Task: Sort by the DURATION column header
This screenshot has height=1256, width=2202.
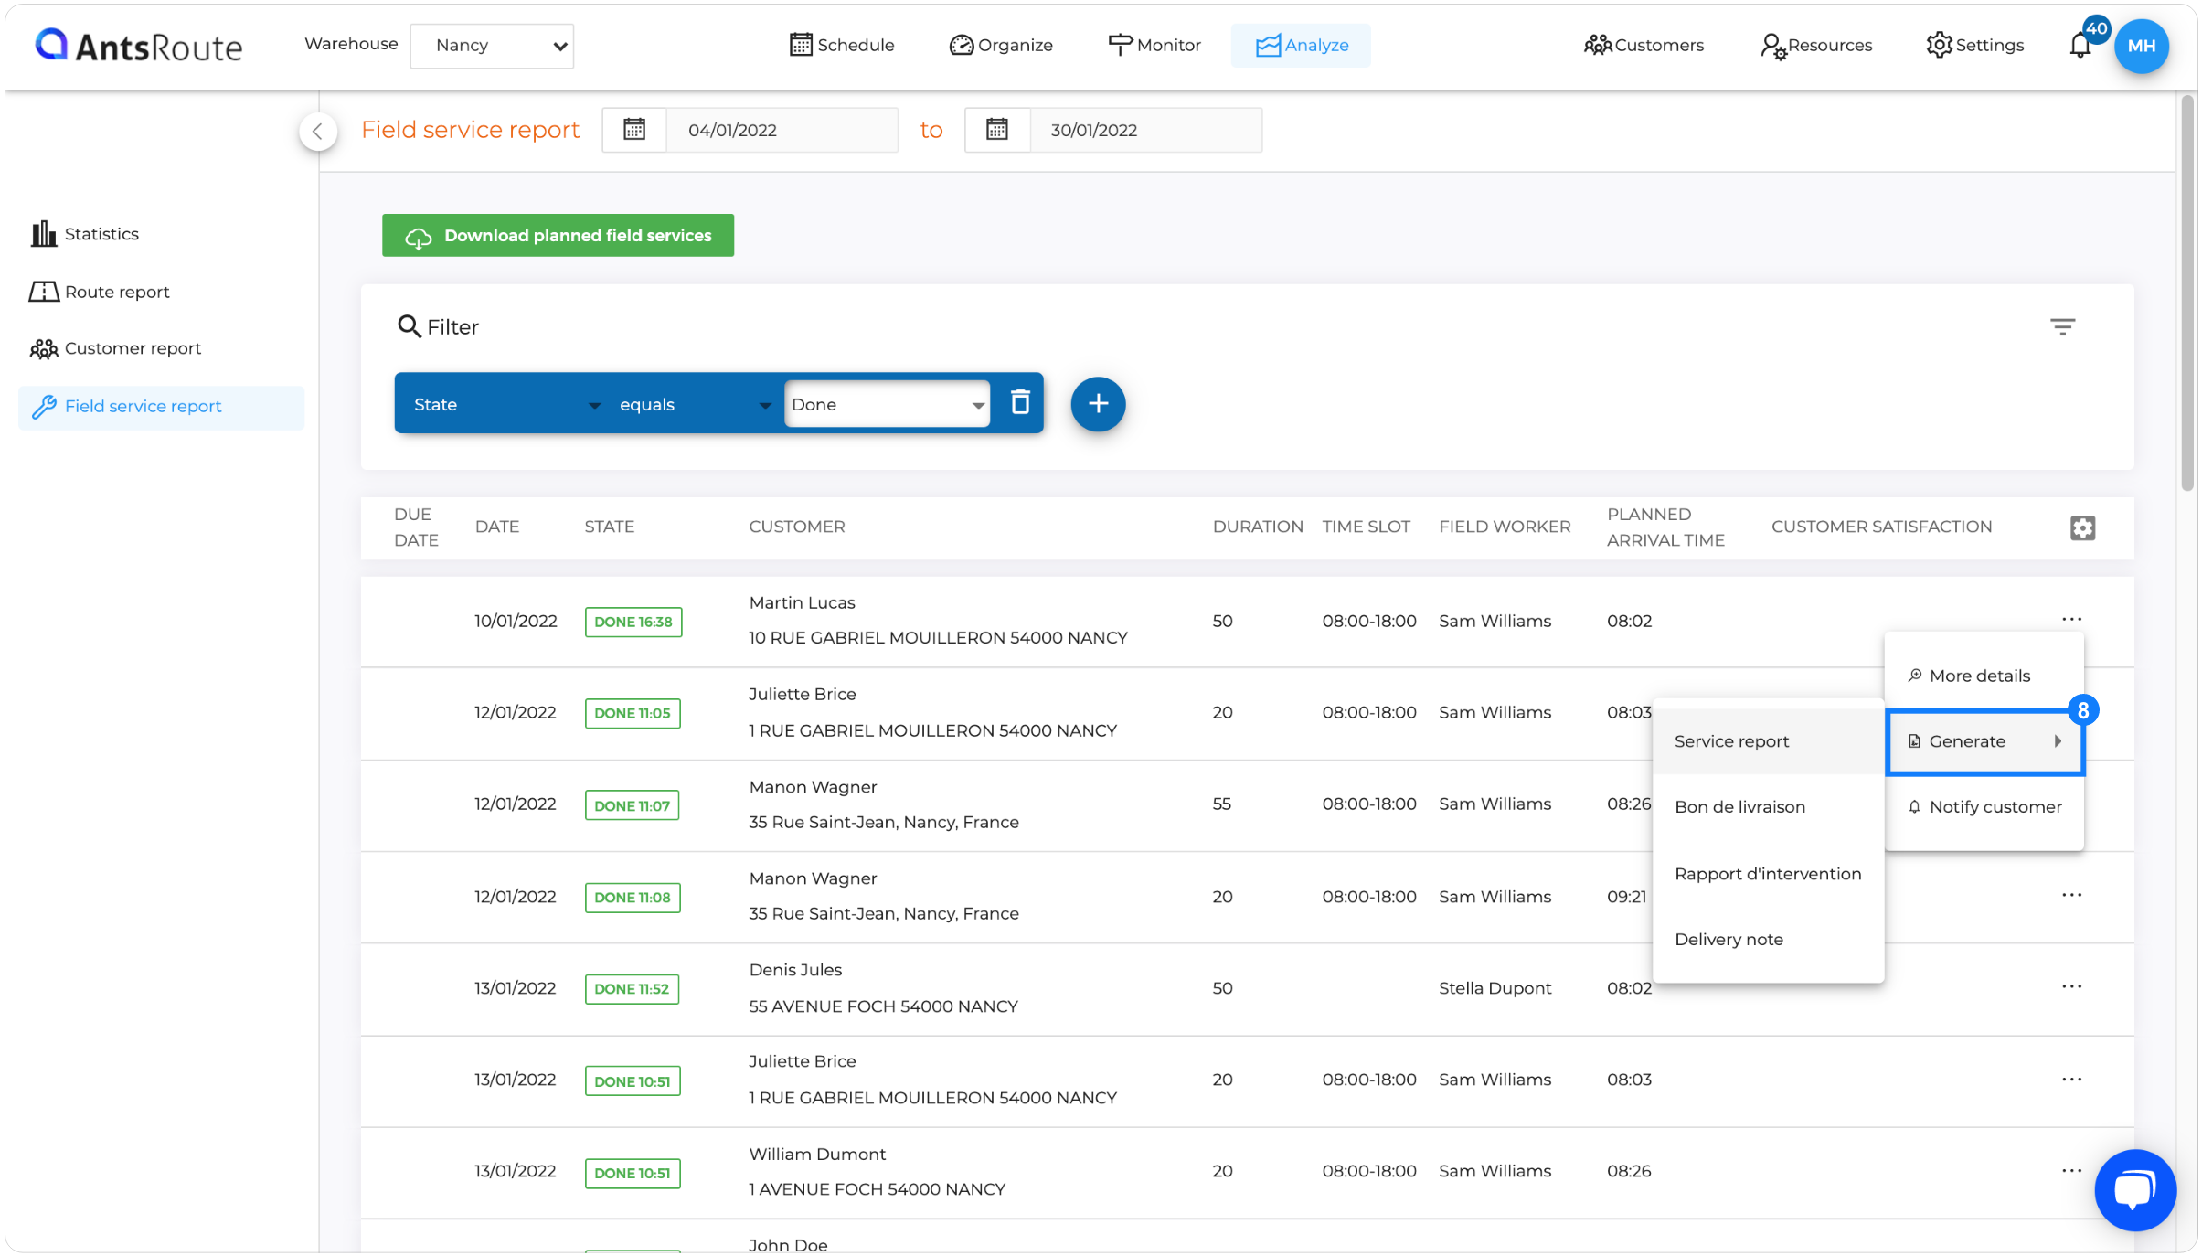Action: (1258, 527)
